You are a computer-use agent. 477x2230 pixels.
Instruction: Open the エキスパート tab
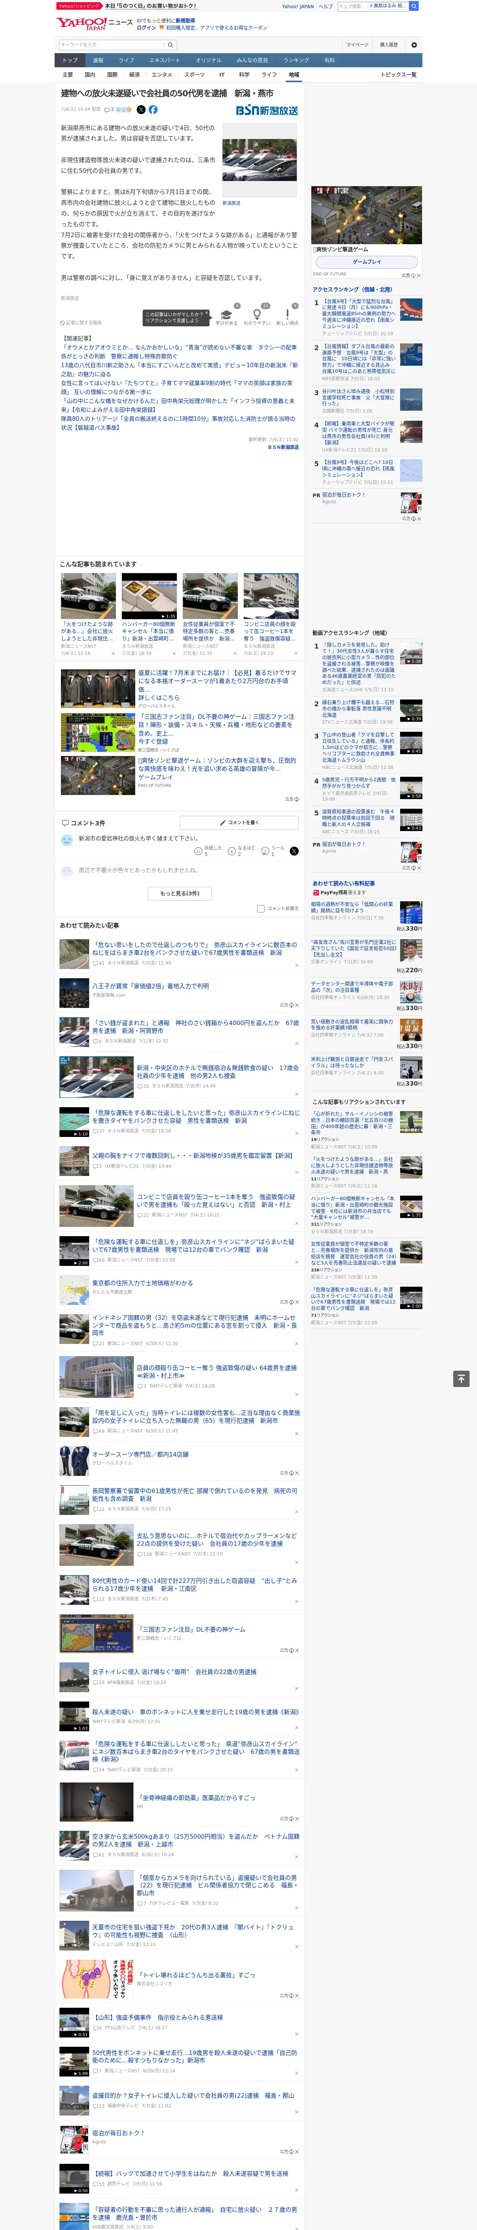coord(165,61)
